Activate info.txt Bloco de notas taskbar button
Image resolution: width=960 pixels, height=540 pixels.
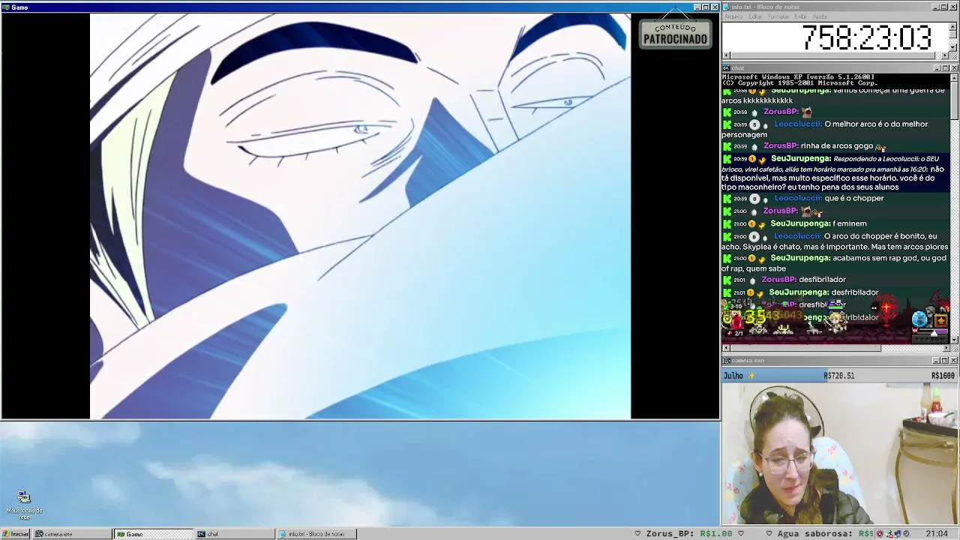pos(316,534)
